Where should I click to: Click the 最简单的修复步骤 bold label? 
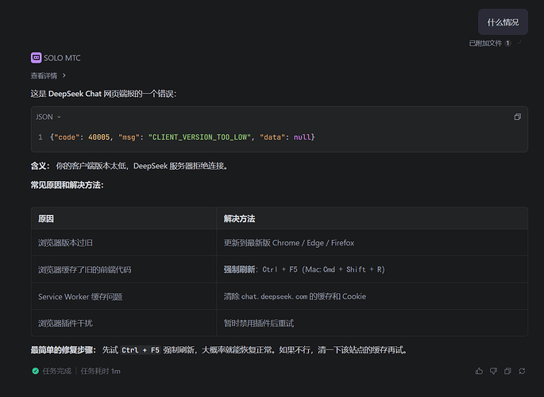(x=64, y=350)
